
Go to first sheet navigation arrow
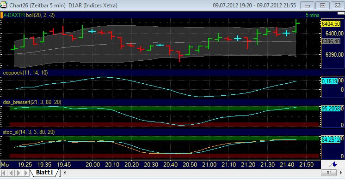click(4, 173)
